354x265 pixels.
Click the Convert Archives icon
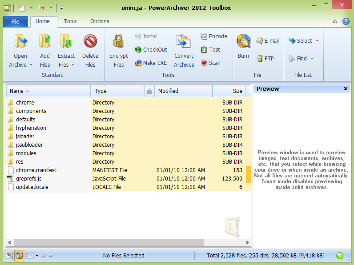coord(184,41)
